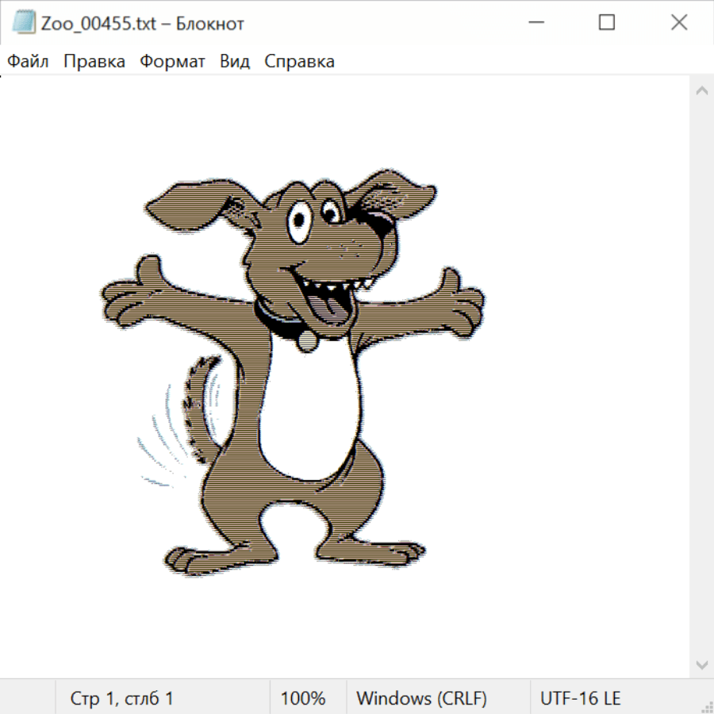Click the 100% zoom indicator
Viewport: 714px width, 714px height.
pyautogui.click(x=303, y=698)
